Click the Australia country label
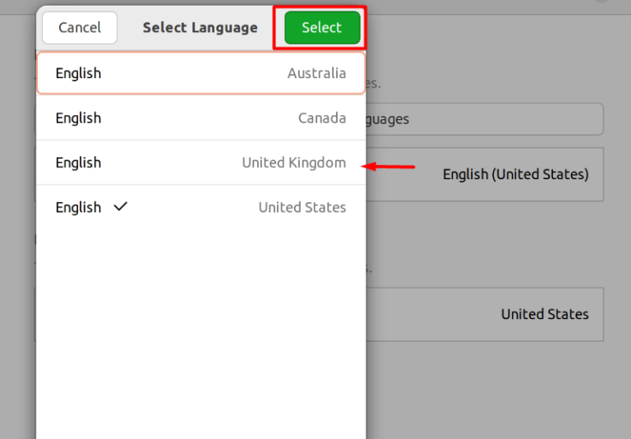The width and height of the screenshot is (631, 439). tap(316, 73)
